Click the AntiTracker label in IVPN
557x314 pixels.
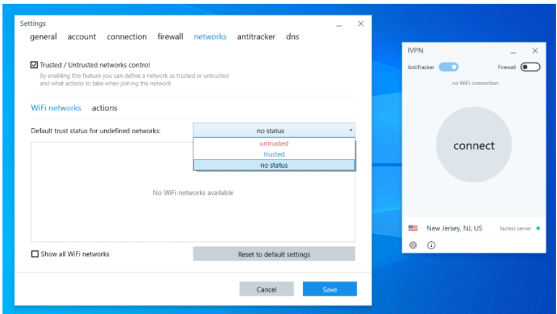[x=421, y=67]
